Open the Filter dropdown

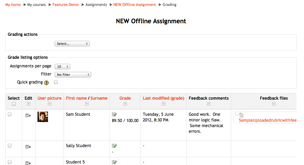[73, 75]
